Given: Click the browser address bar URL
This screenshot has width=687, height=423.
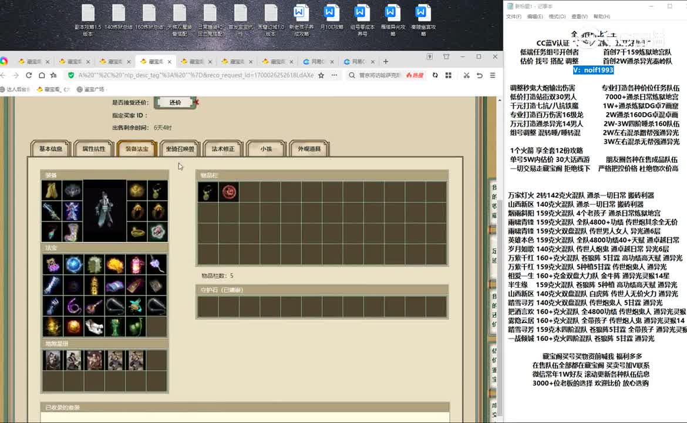Looking at the screenshot, I should click(196, 75).
